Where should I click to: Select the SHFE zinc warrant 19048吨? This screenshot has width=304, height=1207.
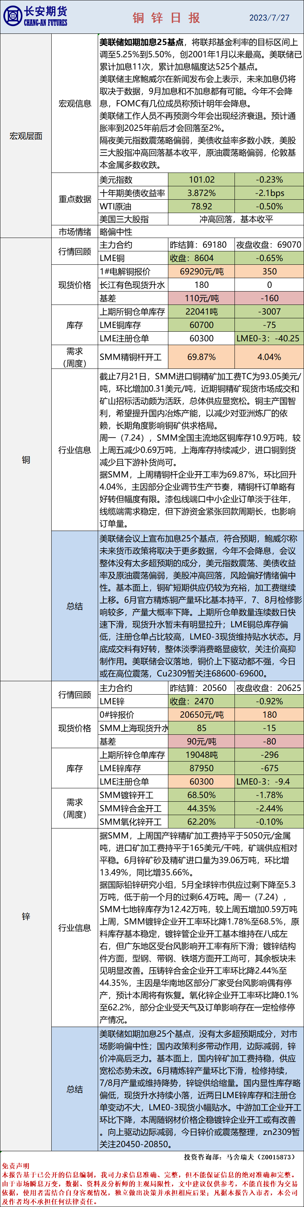coord(201,755)
